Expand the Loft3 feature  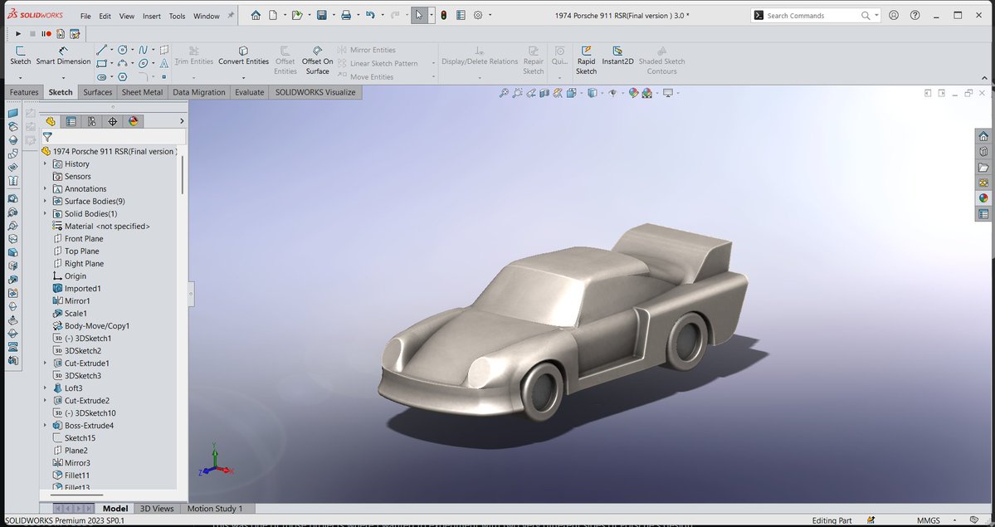(45, 388)
